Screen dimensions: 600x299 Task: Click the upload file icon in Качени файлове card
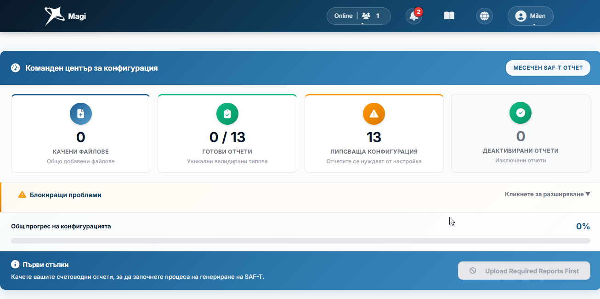tap(81, 114)
